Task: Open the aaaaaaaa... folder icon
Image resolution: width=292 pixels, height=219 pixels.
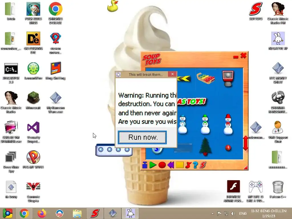Action: [277, 157]
